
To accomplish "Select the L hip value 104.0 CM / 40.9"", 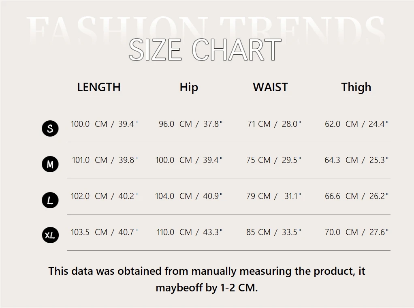I will [x=189, y=196].
